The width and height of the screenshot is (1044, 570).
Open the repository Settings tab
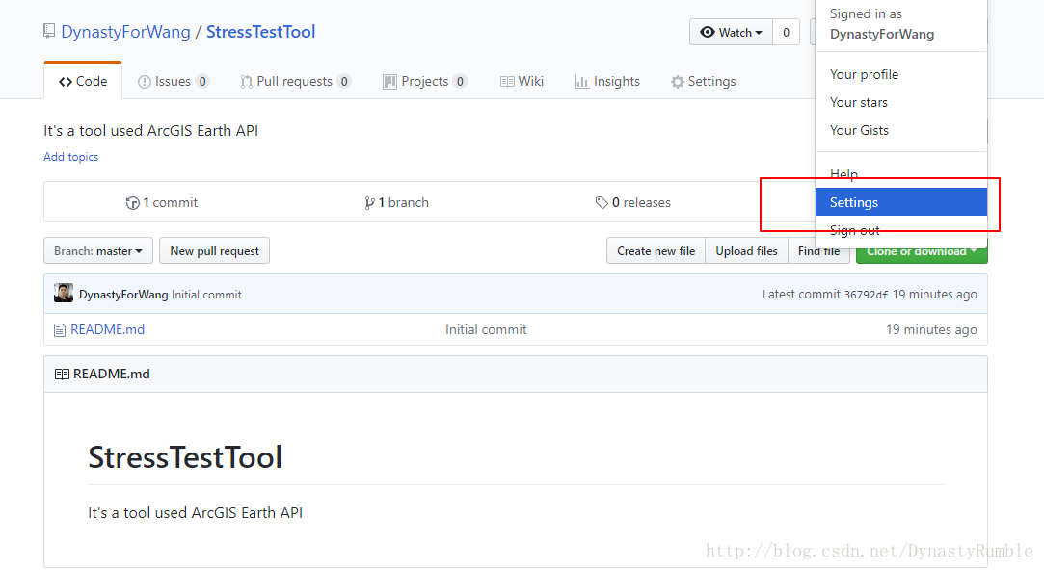[x=703, y=81]
